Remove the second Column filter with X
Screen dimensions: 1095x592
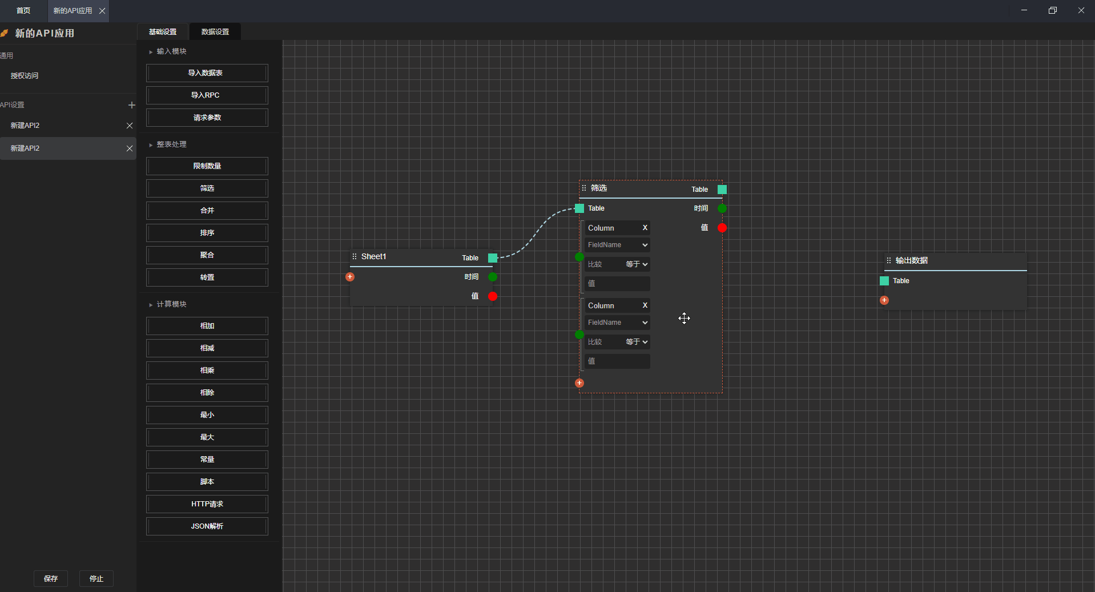coord(645,305)
